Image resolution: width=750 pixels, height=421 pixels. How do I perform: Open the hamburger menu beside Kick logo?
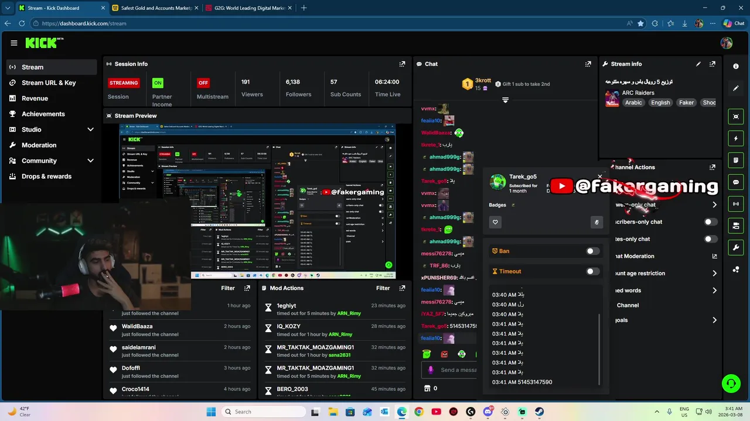(x=14, y=43)
